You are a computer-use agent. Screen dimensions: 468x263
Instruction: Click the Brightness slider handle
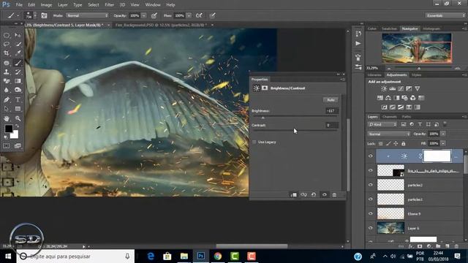pyautogui.click(x=263, y=118)
